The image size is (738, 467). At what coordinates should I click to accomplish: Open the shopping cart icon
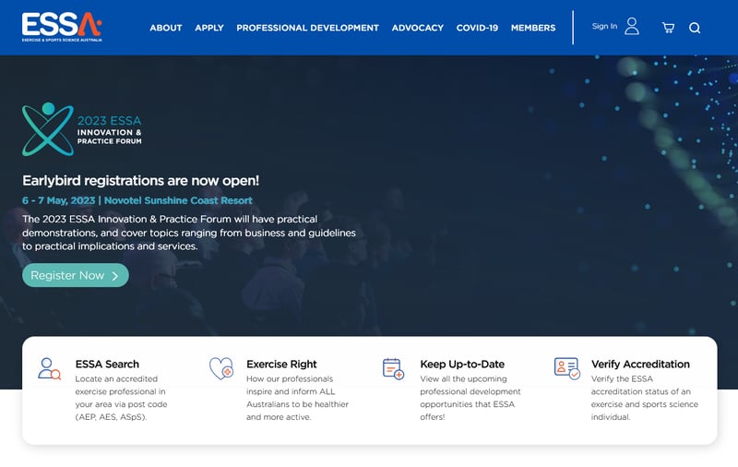(x=668, y=28)
